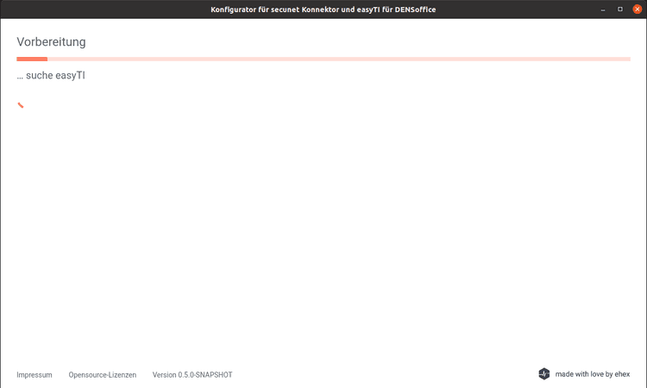The image size is (647, 388).
Task: Click the '... suche easyTI' status text
Action: pos(51,76)
